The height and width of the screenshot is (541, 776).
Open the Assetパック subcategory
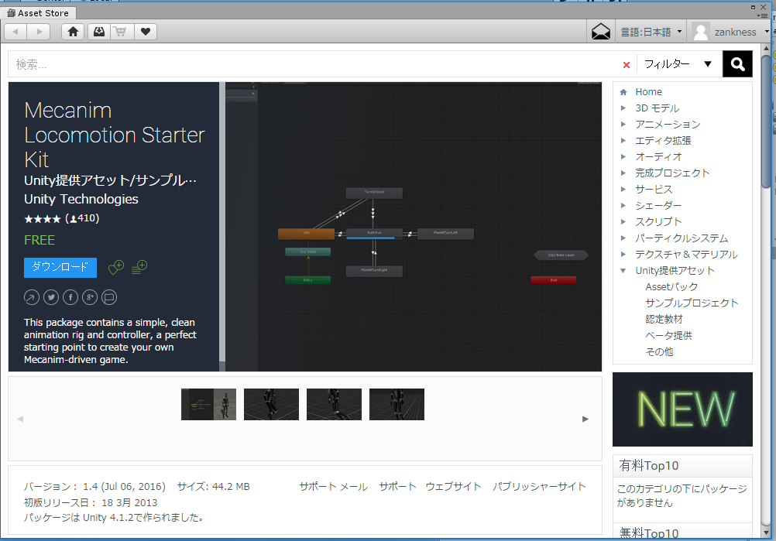tap(671, 287)
